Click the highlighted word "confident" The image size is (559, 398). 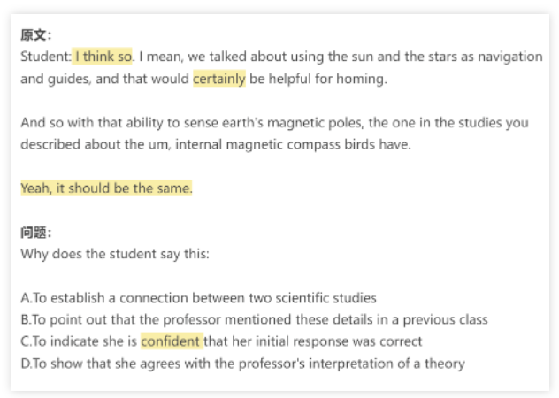pyautogui.click(x=172, y=341)
